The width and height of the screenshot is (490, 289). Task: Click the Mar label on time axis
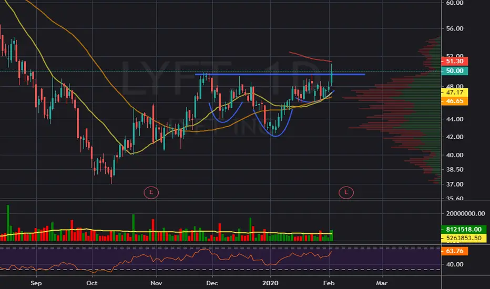(382, 283)
